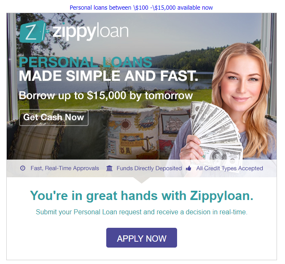Image resolution: width=285 pixels, height=264 pixels.
Task: Click the Get Cash Now button
Action: [x=54, y=117]
